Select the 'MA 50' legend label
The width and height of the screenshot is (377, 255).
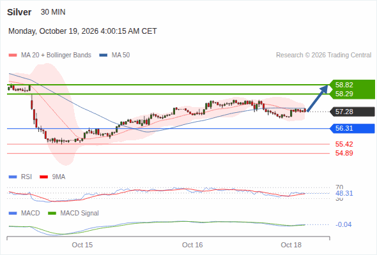pyautogui.click(x=121, y=55)
